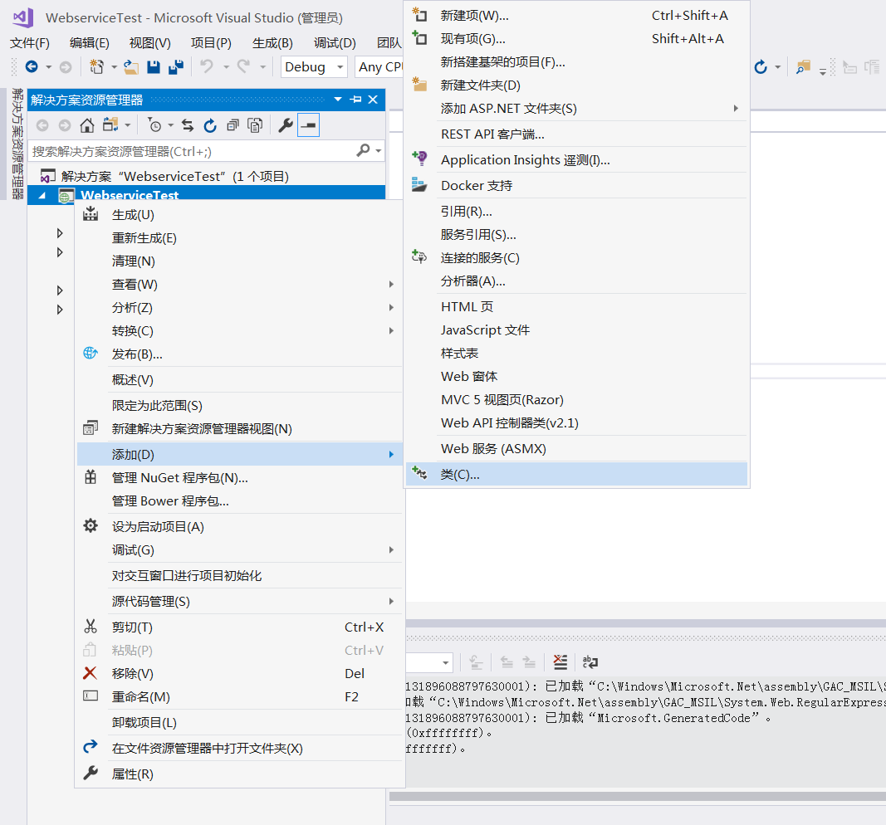Click the Home icon in Solution Explorer
The image size is (886, 825).
[x=87, y=125]
